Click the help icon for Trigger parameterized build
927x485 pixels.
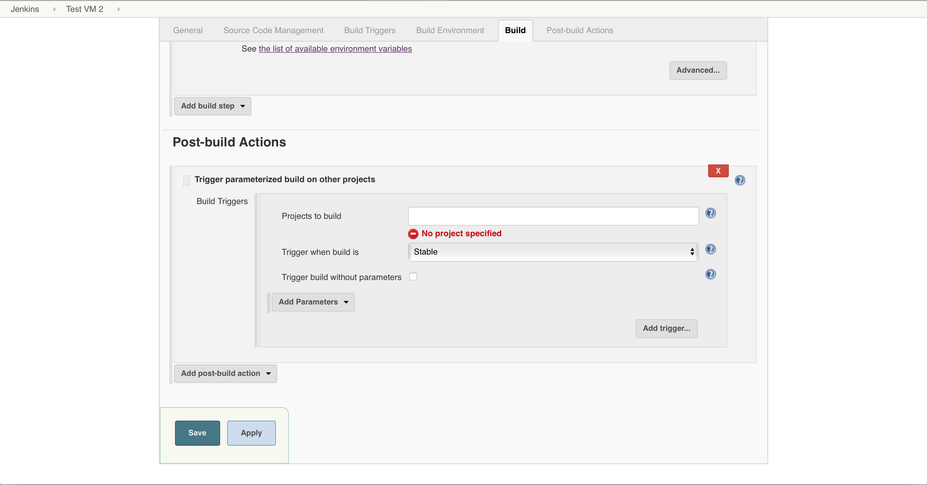coord(740,180)
